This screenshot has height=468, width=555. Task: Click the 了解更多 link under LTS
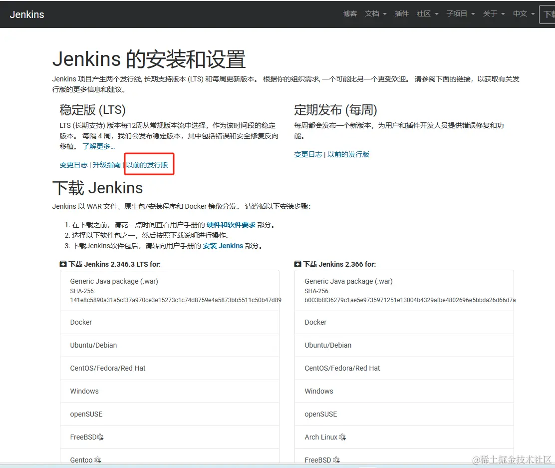coord(98,146)
